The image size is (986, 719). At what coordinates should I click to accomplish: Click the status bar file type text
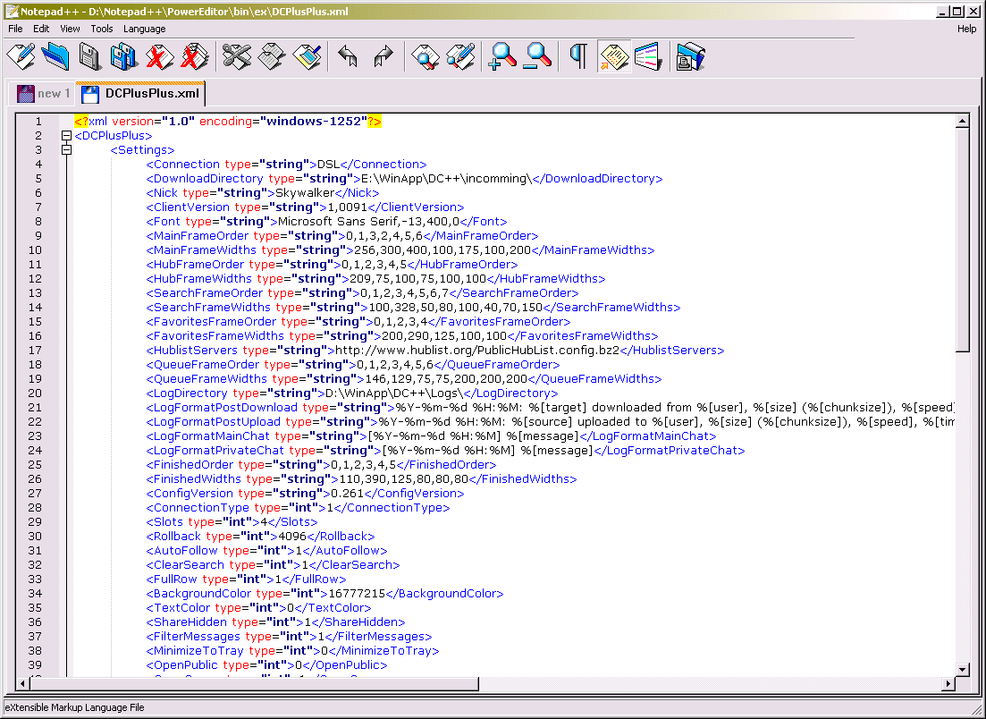point(75,707)
